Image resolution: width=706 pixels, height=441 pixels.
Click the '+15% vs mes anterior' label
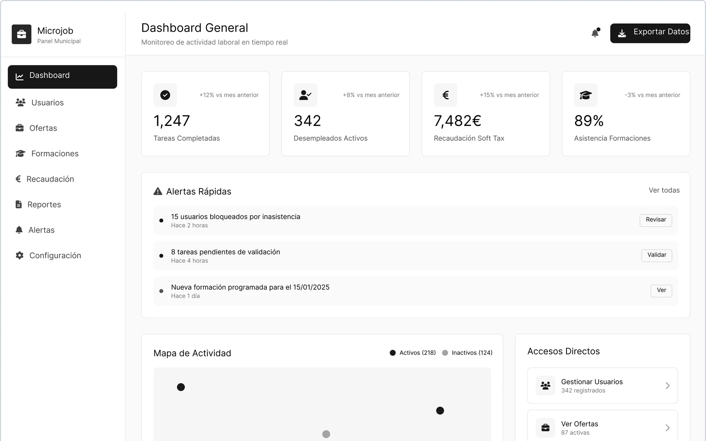(x=509, y=95)
